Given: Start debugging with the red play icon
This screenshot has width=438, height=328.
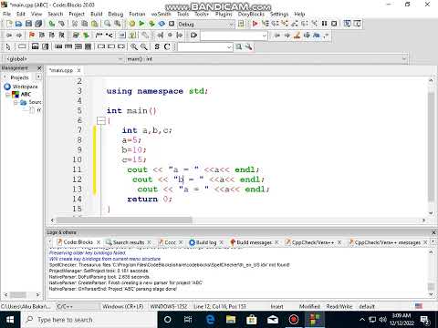Looking at the screenshot, I should point(255,24).
